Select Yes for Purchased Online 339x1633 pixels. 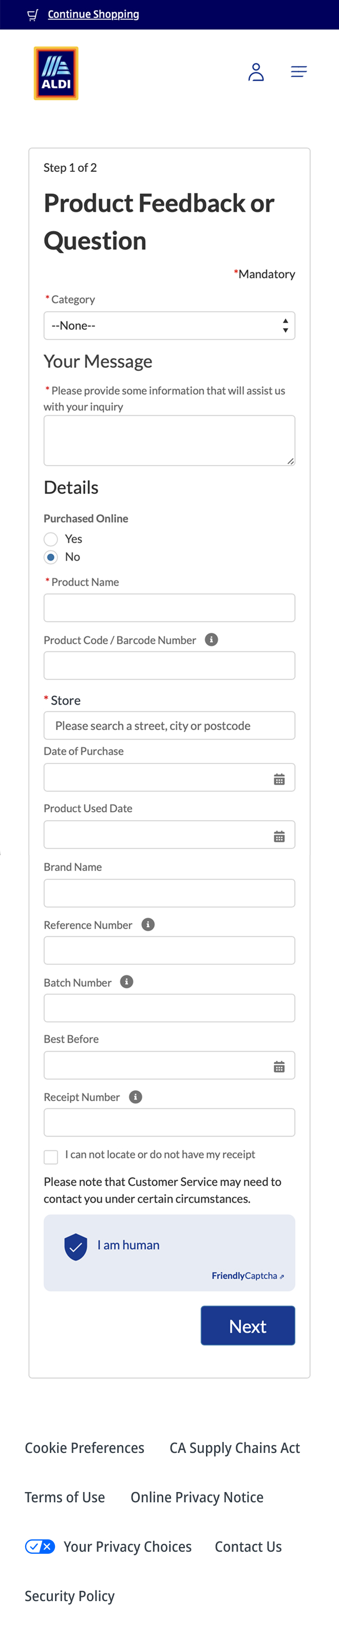[51, 539]
